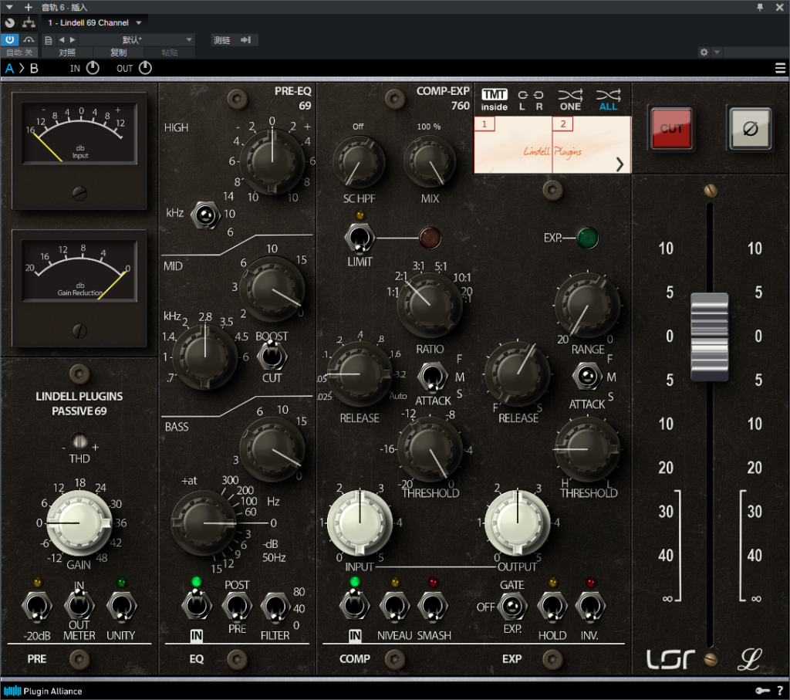Click the sidechain routing icon
The image size is (790, 700).
(x=29, y=22)
